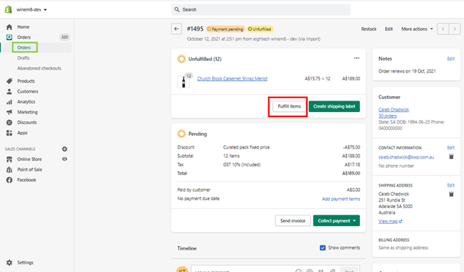Open Products in sidebar
This screenshot has width=464, height=272.
click(26, 81)
